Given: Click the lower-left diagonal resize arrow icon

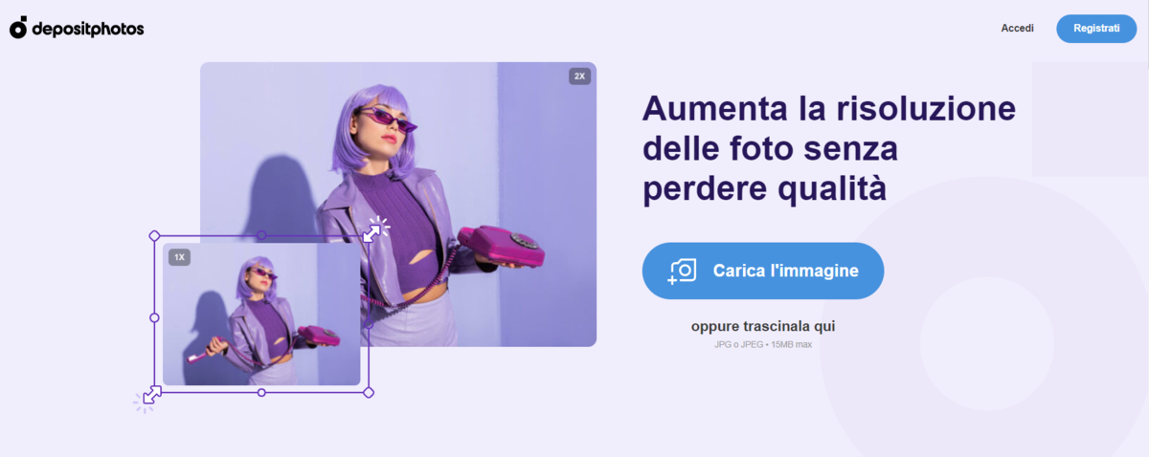Looking at the screenshot, I should [151, 394].
